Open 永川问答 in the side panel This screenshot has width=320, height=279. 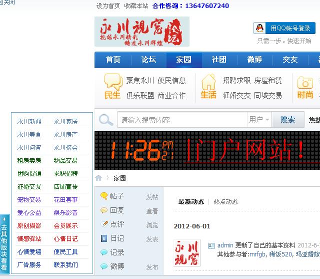tap(29, 148)
